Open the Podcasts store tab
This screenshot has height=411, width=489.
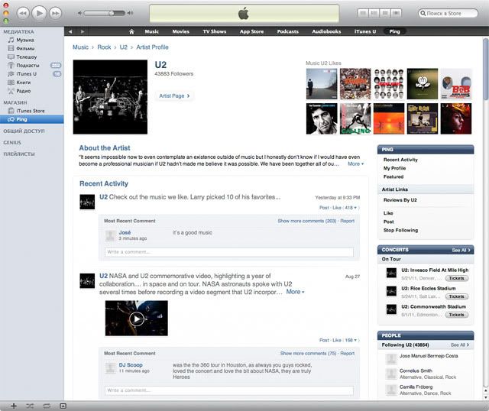(288, 31)
